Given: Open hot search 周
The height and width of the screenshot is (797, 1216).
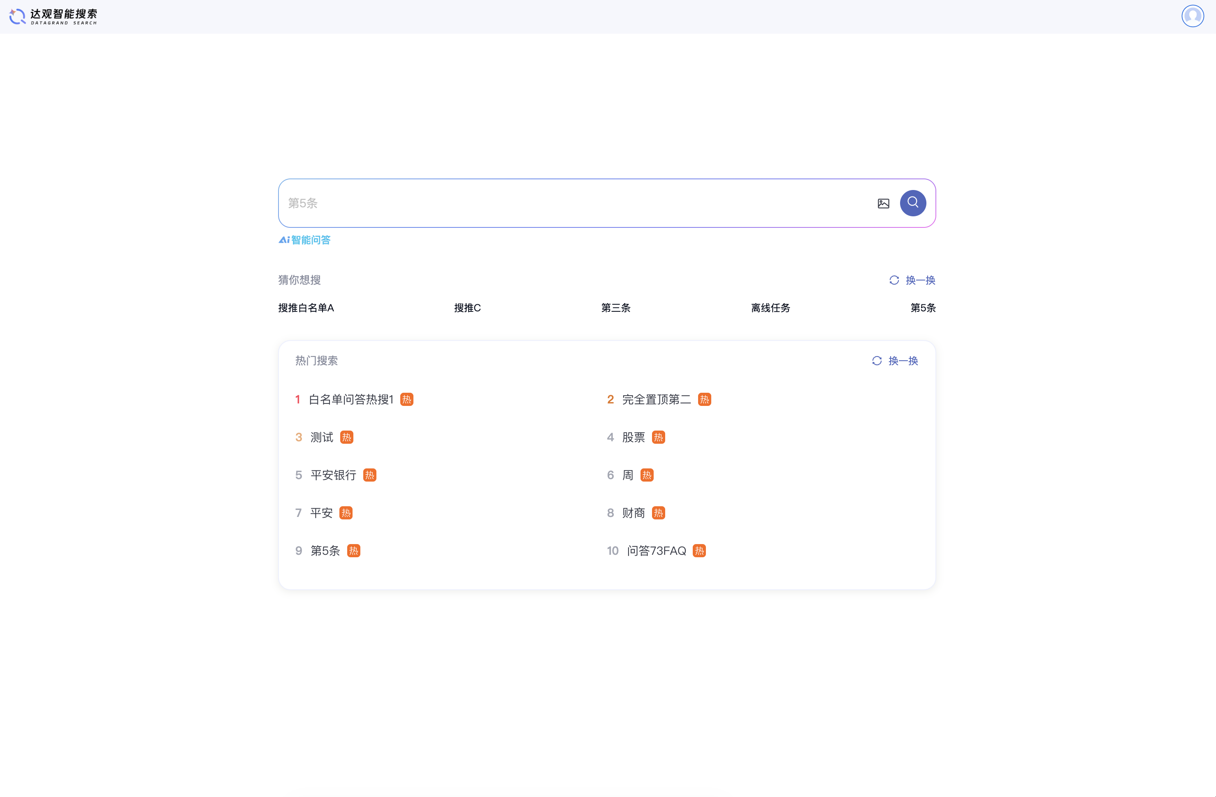Looking at the screenshot, I should tap(627, 475).
